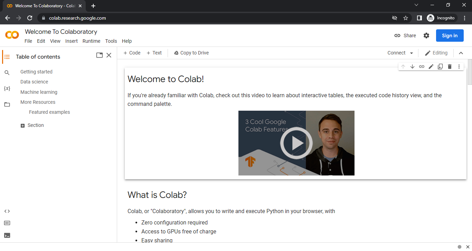Open the Command palette icon
Image resolution: width=472 pixels, height=251 pixels.
[x=7, y=223]
